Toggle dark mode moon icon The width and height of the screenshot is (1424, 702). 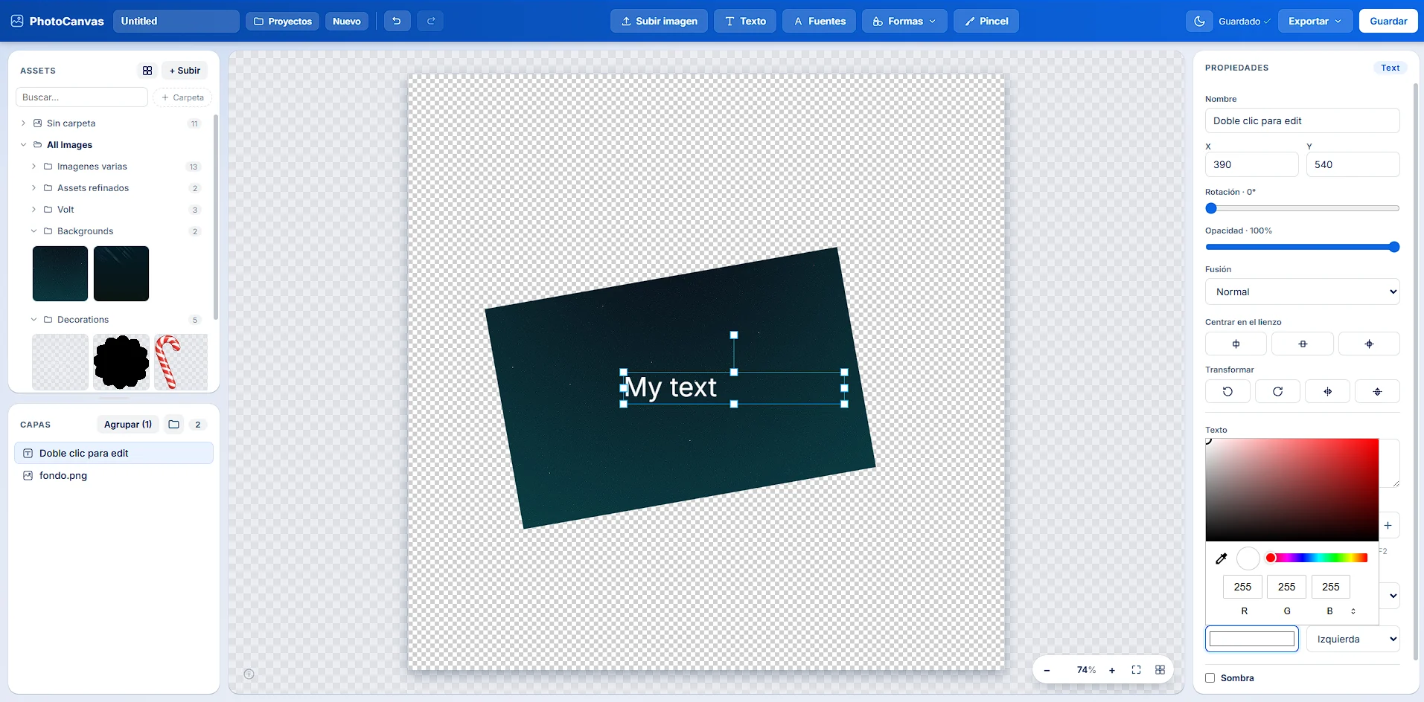(1199, 22)
